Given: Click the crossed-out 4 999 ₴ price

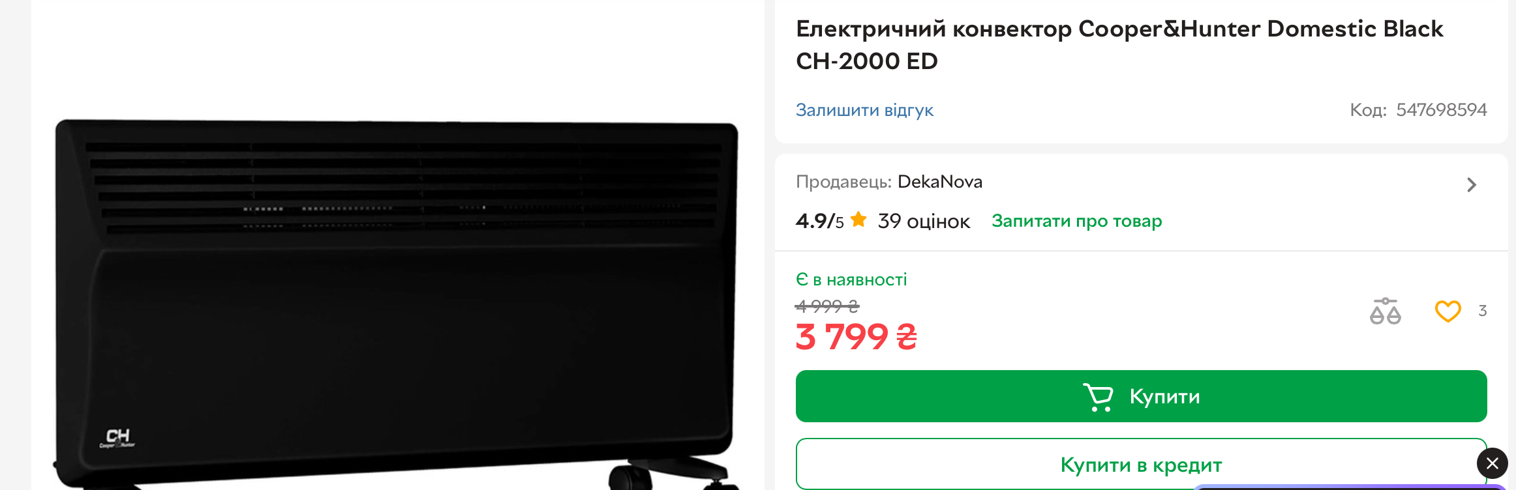Looking at the screenshot, I should point(827,306).
